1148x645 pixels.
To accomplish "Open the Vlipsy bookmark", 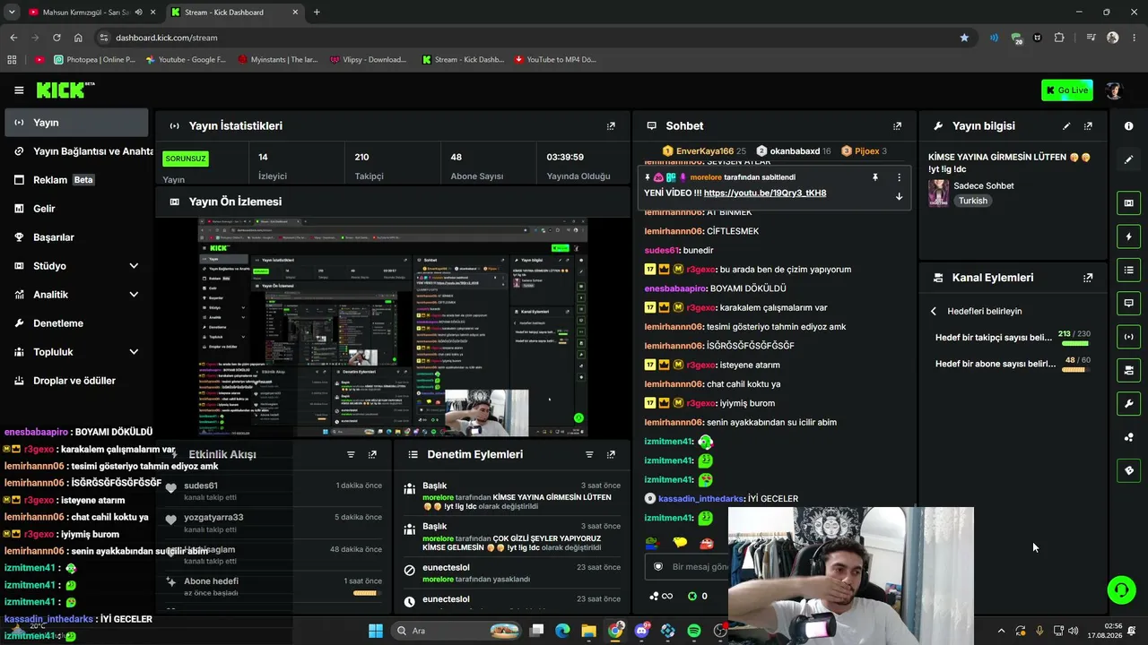I will [369, 60].
